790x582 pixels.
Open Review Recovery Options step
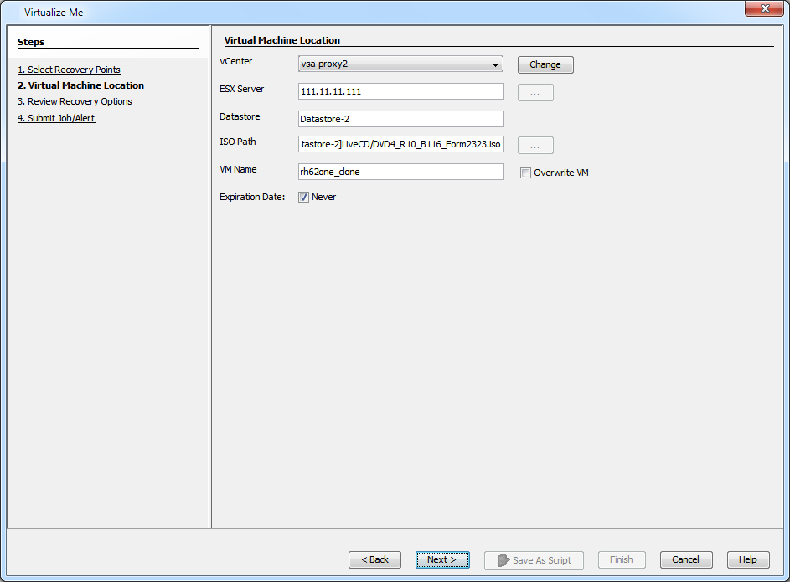(x=75, y=101)
